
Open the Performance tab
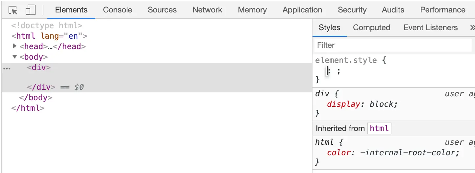tap(442, 10)
